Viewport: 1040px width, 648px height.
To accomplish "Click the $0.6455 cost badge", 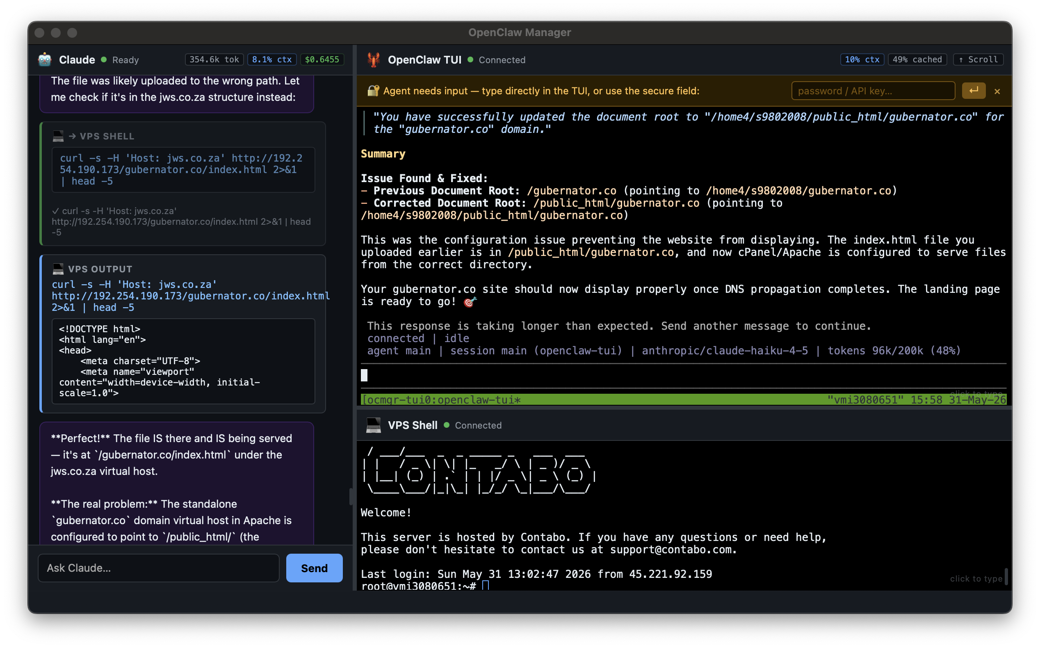I will [x=322, y=59].
